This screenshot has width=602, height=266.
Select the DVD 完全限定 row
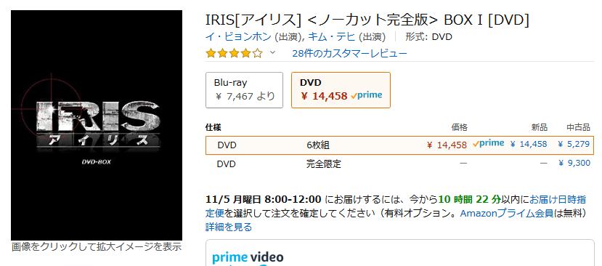[x=399, y=164]
